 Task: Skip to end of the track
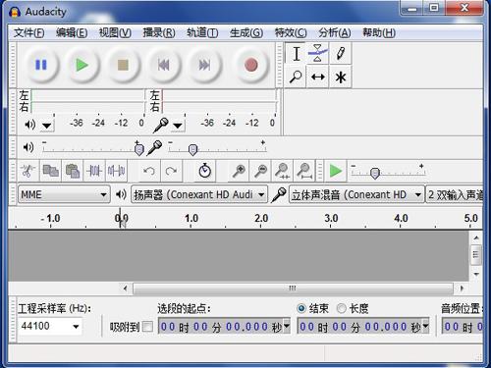pos(204,65)
